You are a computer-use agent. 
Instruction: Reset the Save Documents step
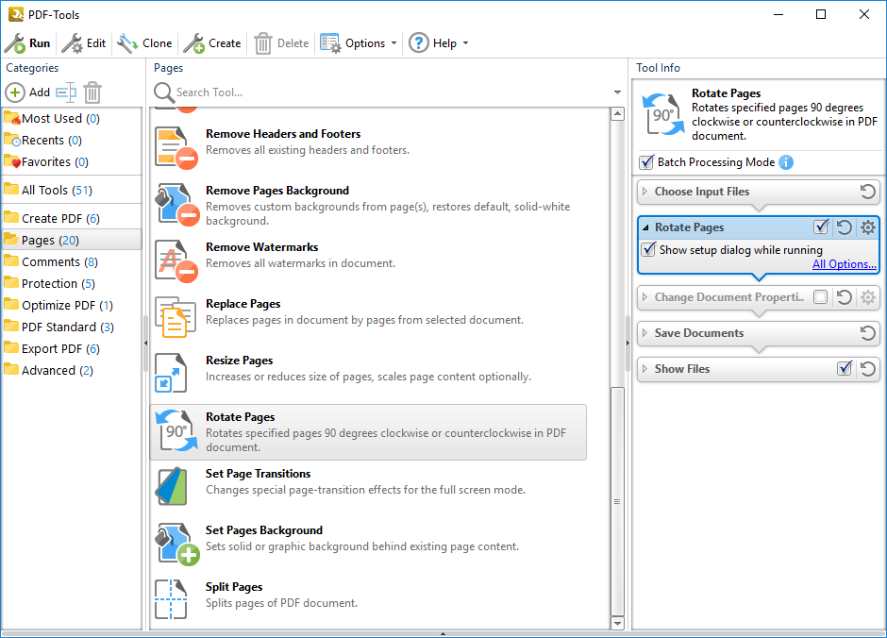point(868,333)
